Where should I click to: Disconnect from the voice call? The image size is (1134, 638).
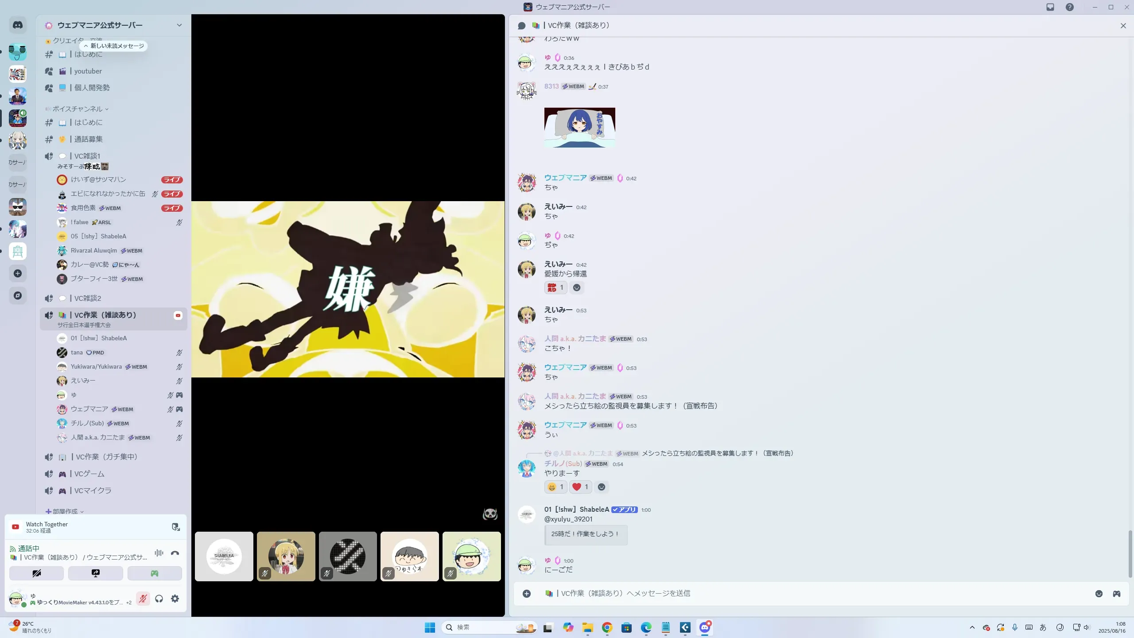pos(175,553)
